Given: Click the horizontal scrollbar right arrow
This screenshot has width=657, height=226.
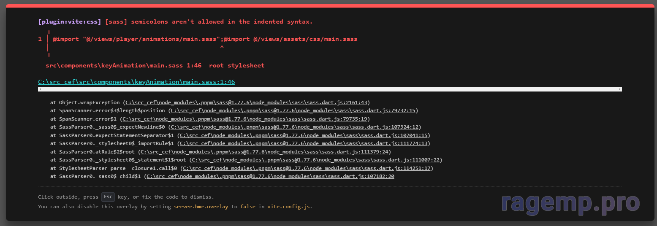Looking at the screenshot, I should tap(620, 89).
